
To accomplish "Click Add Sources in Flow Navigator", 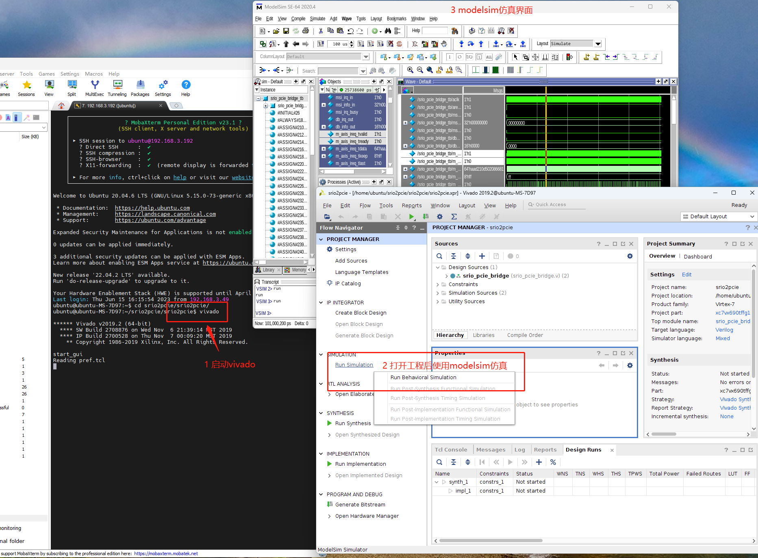I will 351,261.
